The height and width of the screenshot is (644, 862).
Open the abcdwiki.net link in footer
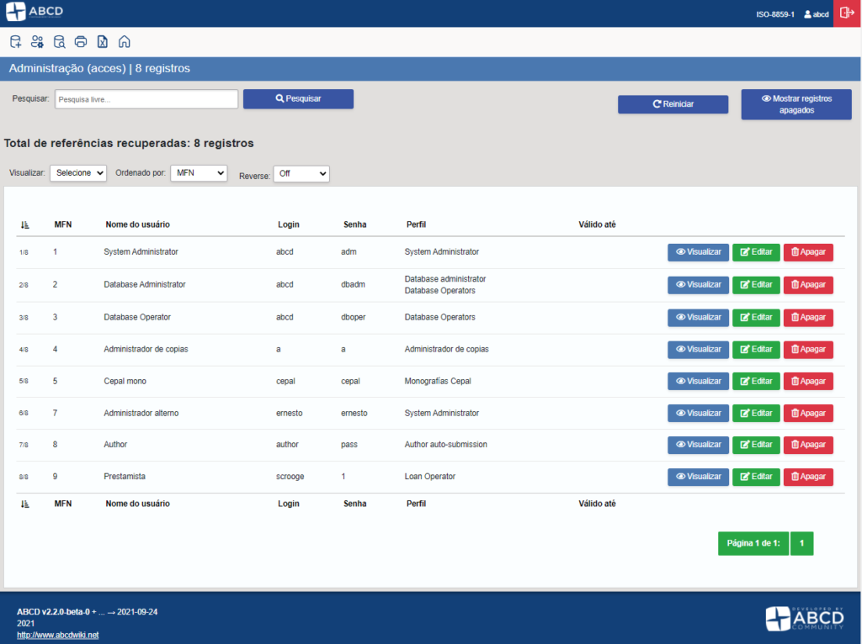click(58, 636)
